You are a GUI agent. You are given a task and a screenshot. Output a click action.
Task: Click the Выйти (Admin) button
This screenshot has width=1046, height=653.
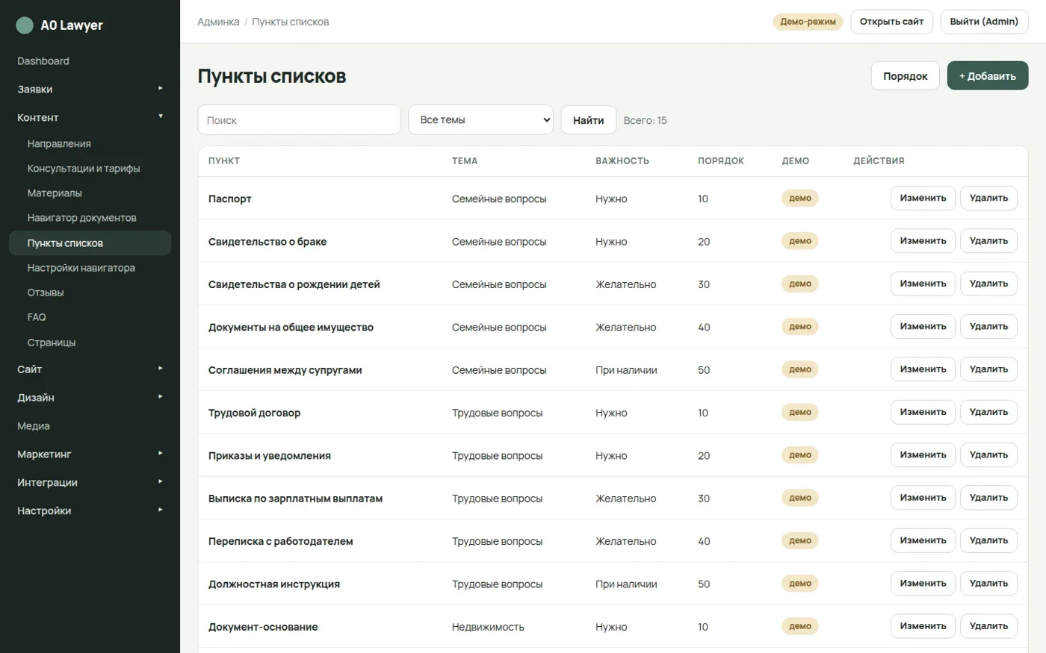click(984, 22)
